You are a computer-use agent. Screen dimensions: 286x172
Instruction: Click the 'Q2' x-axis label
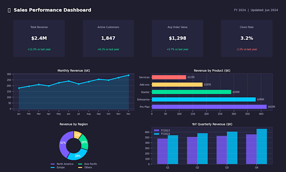click(197, 167)
